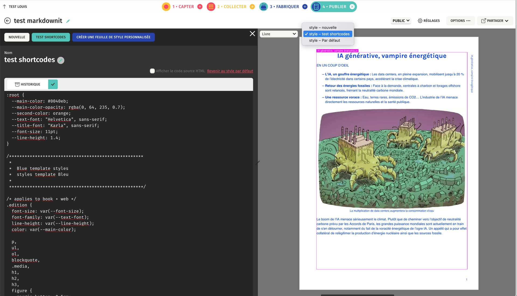
Task: Click the --line-height: 1.4 line
Action: point(36,138)
